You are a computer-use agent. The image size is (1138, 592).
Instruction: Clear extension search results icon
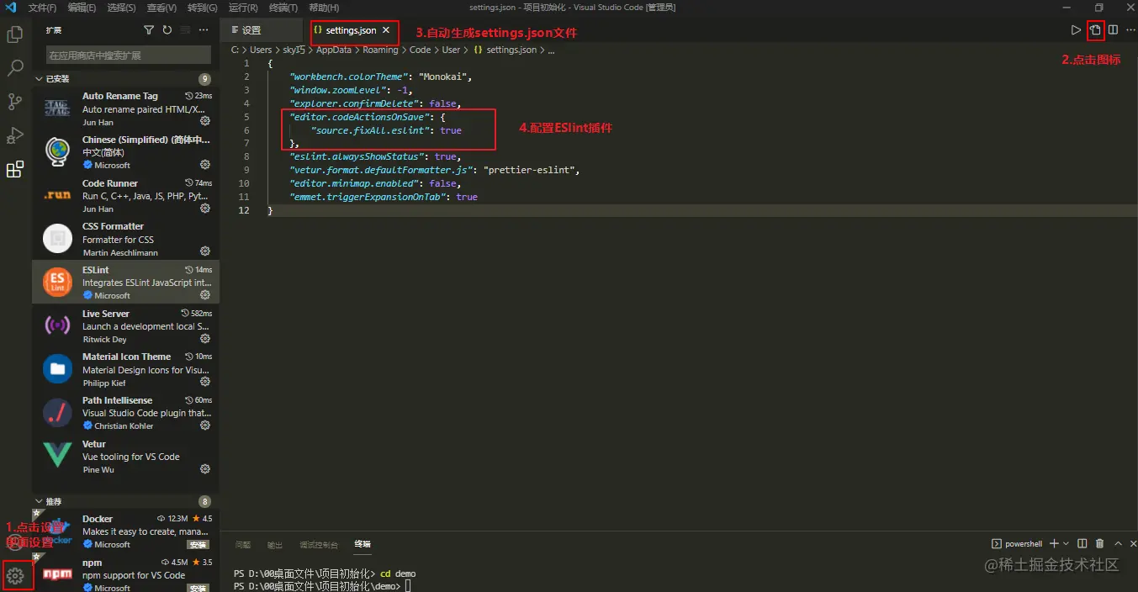pos(185,30)
